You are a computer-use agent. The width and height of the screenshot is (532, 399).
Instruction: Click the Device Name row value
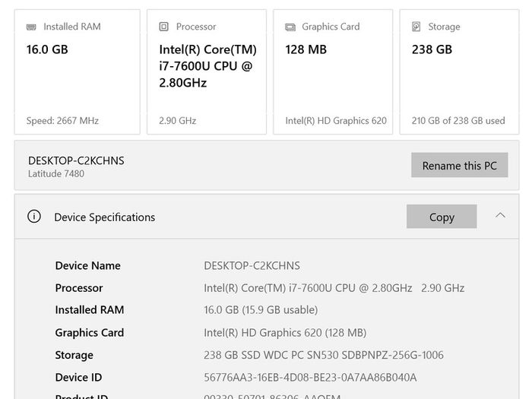pos(252,266)
